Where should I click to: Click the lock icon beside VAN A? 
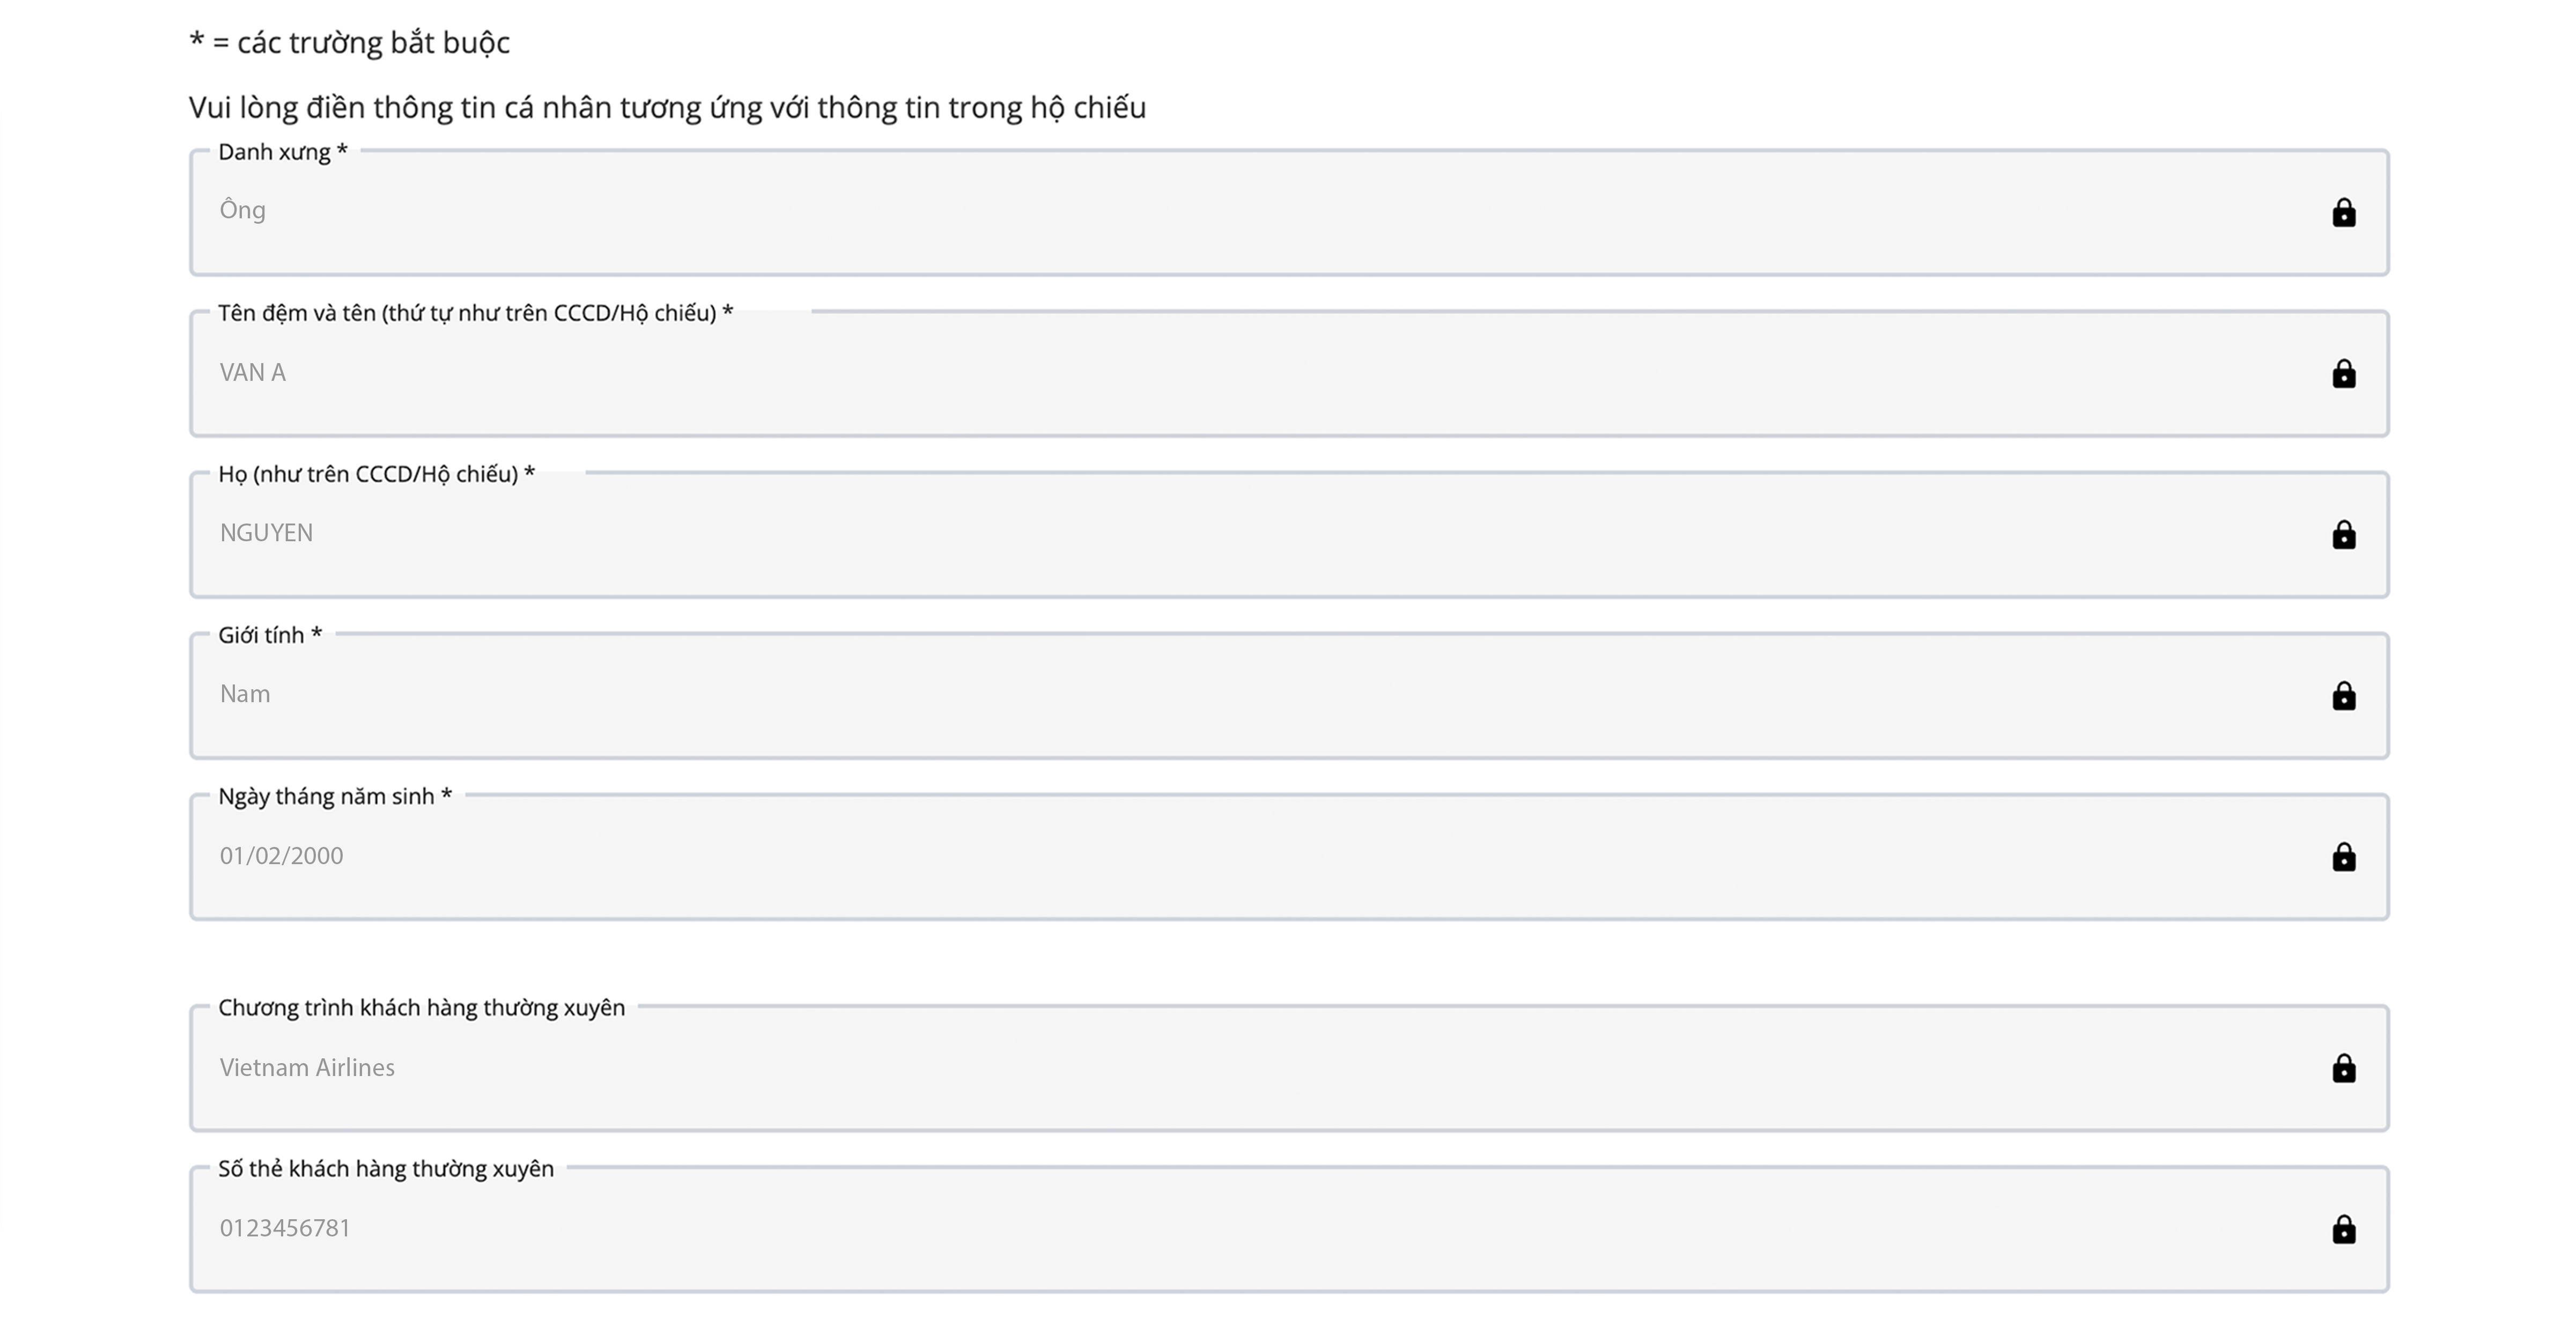pyautogui.click(x=2343, y=374)
